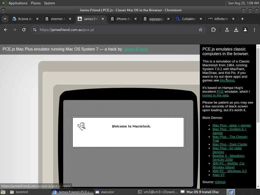260x195 pixels.
Task: Open the GitHub source link
Action: tap(220, 182)
